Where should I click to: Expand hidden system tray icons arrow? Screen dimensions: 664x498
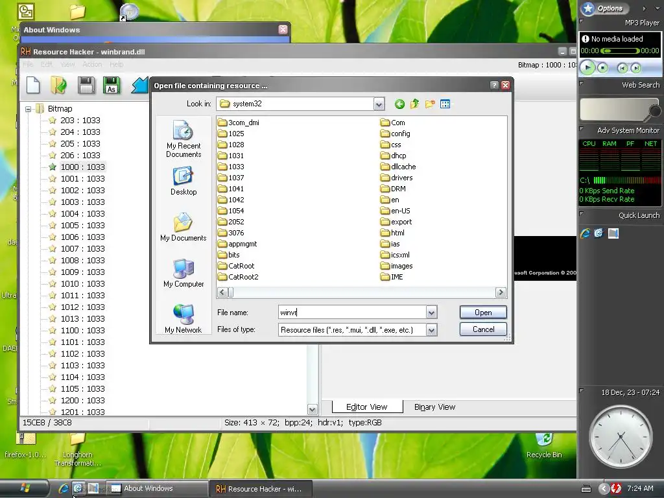click(x=604, y=489)
